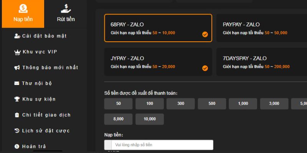The height and width of the screenshot is (153, 307).
Task: Select the PAYPAY - ZALO payment option
Action: click(262, 28)
